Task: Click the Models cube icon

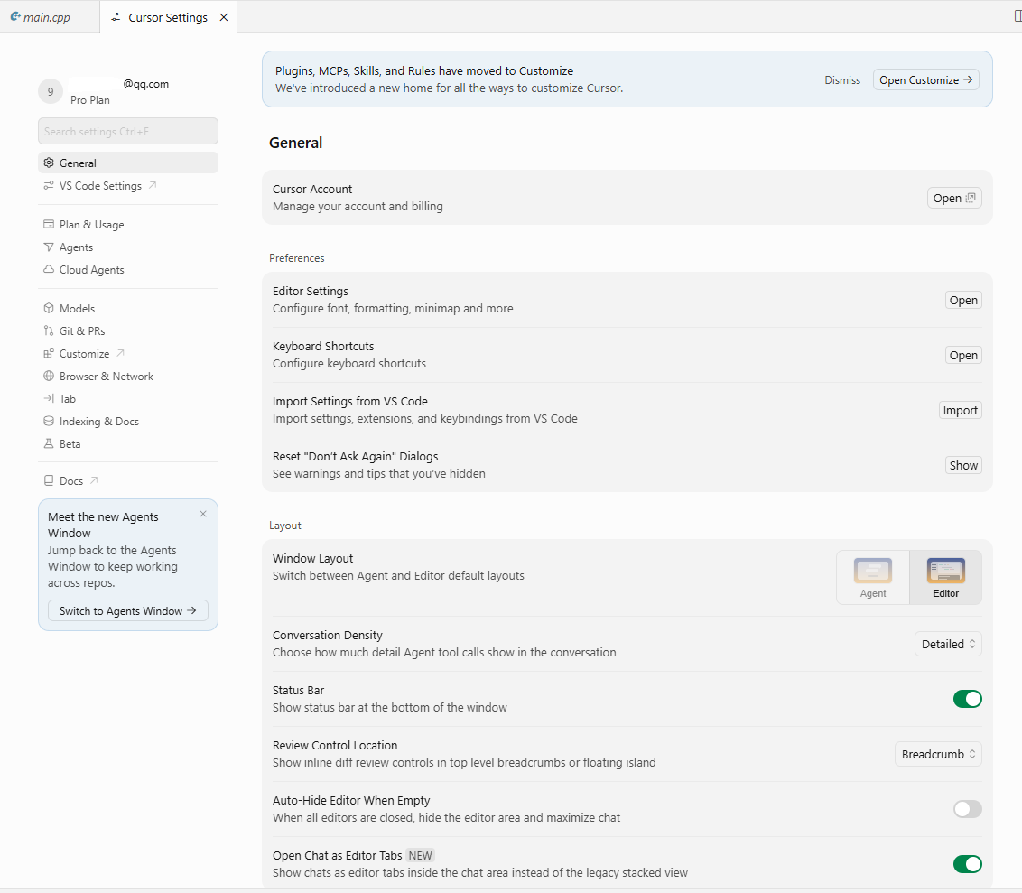Action: [49, 308]
